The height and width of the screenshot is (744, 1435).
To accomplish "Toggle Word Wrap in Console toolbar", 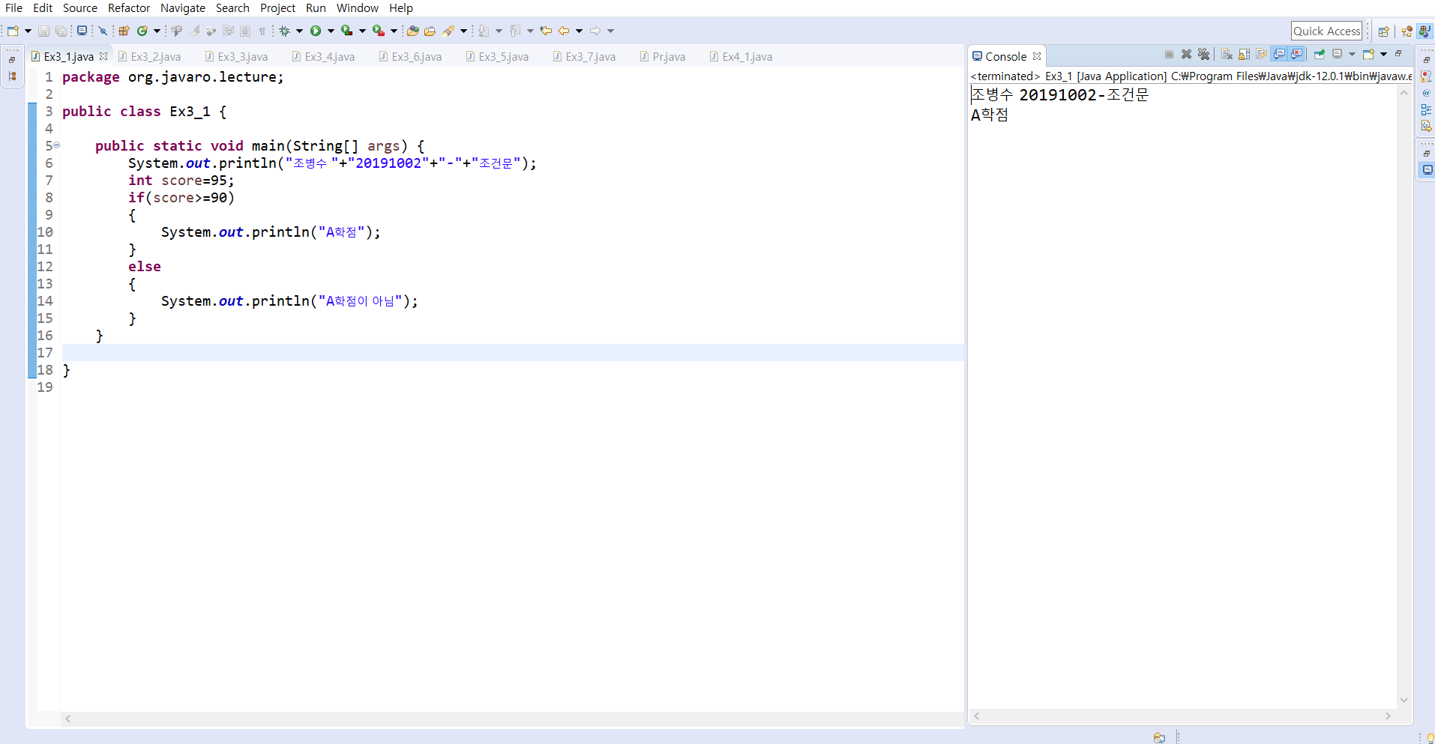I will tap(1262, 54).
